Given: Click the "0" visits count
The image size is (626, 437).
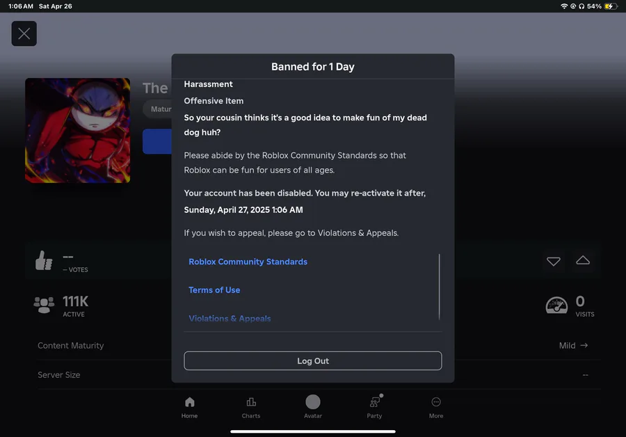Looking at the screenshot, I should click(580, 301).
